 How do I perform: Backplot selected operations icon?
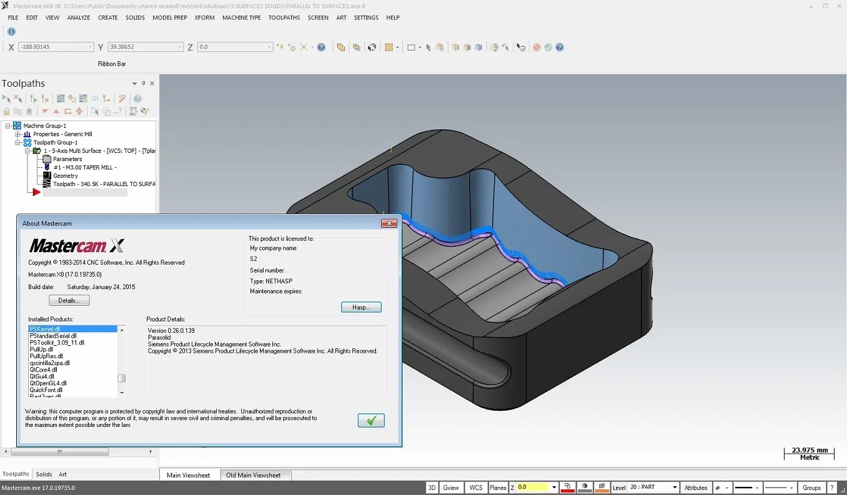(61, 99)
